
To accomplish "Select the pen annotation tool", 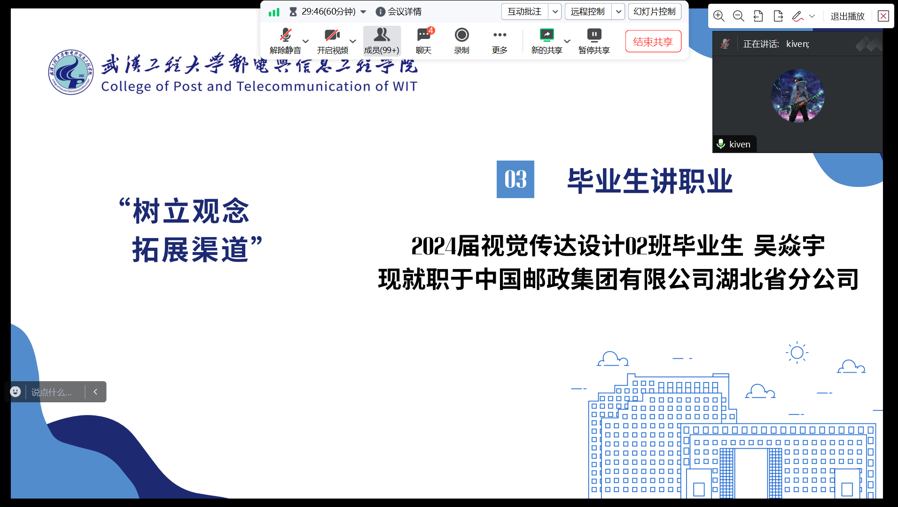I will [797, 16].
